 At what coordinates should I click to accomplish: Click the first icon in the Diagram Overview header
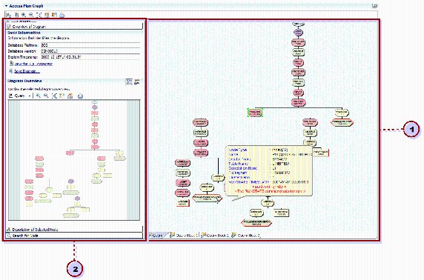coord(129,81)
